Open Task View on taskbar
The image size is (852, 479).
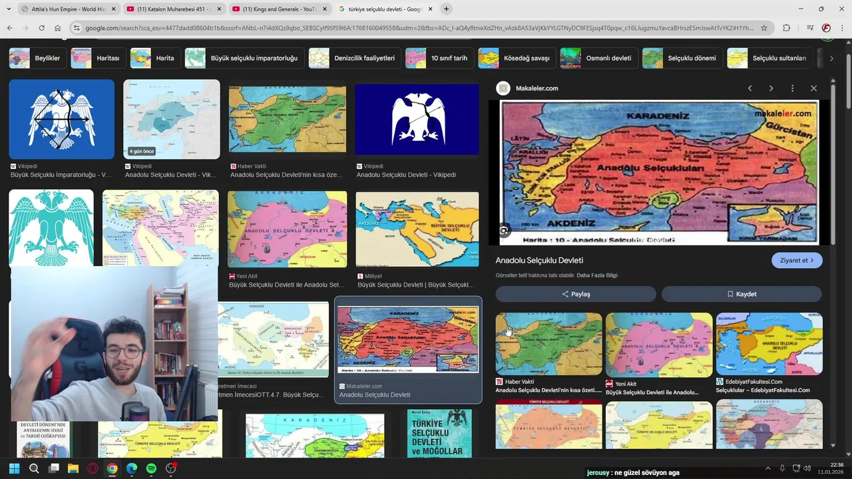[53, 468]
